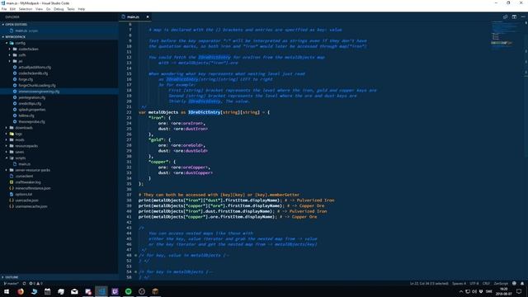
Task: Open usernamecache.json file
Action: point(31,207)
